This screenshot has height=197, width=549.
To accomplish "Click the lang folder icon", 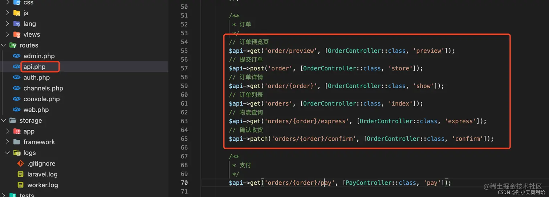I will click(x=17, y=24).
